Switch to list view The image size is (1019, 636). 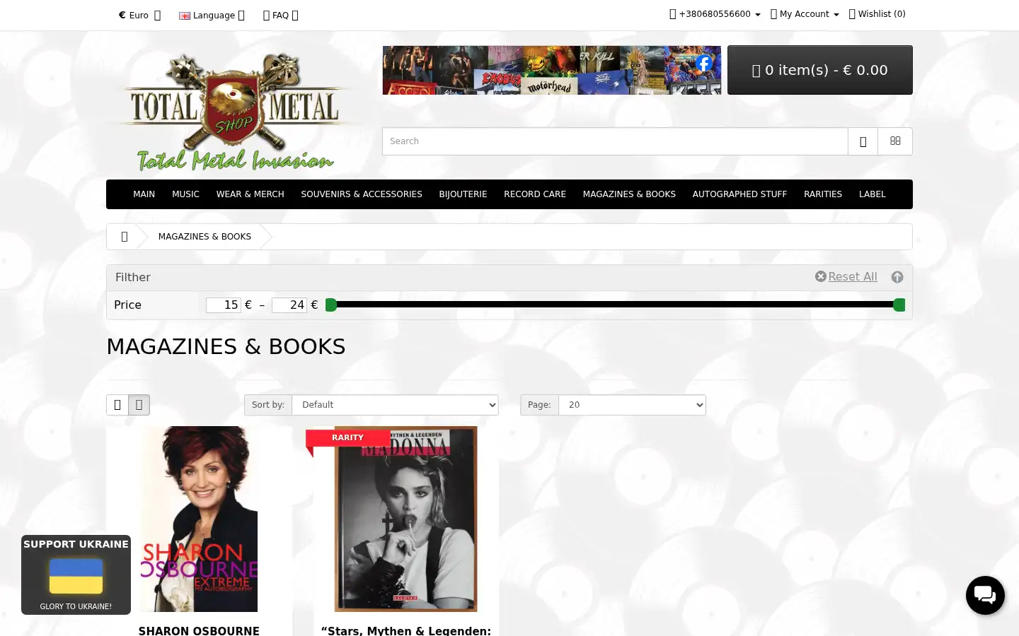[x=117, y=405]
